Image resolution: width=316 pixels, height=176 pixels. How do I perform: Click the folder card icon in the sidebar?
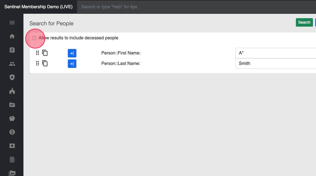coord(12,105)
